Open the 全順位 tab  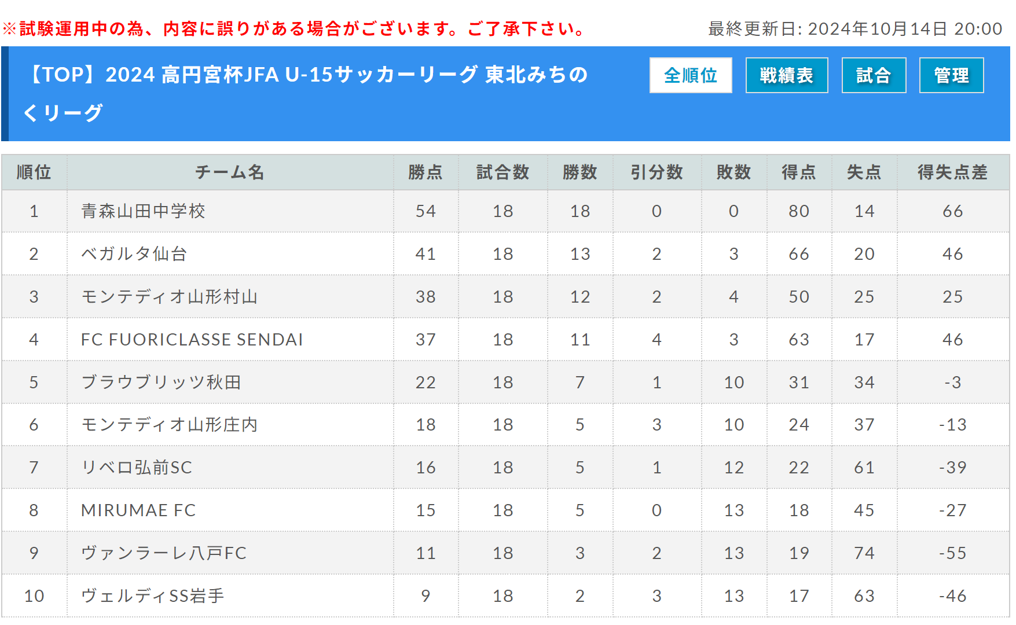(x=691, y=75)
